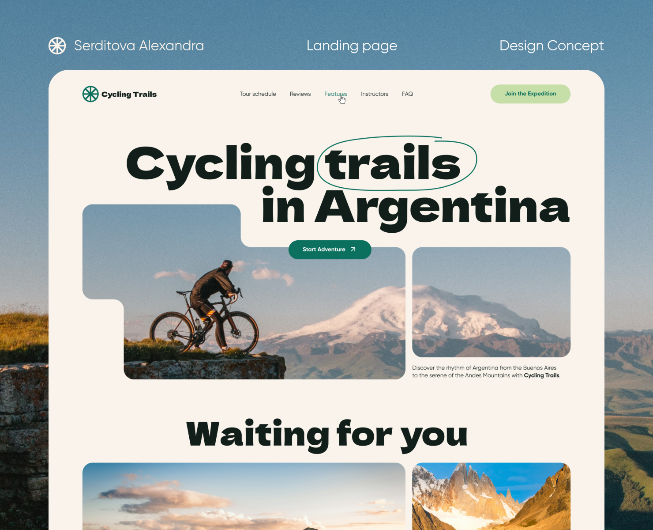Viewport: 653px width, 530px height.
Task: Click the circled word trails in headline
Action: click(394, 163)
